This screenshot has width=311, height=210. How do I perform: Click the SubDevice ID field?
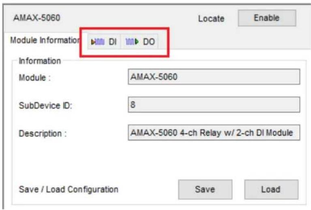(214, 105)
